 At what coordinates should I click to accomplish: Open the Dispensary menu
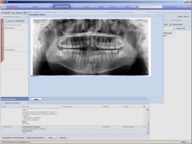78,7
